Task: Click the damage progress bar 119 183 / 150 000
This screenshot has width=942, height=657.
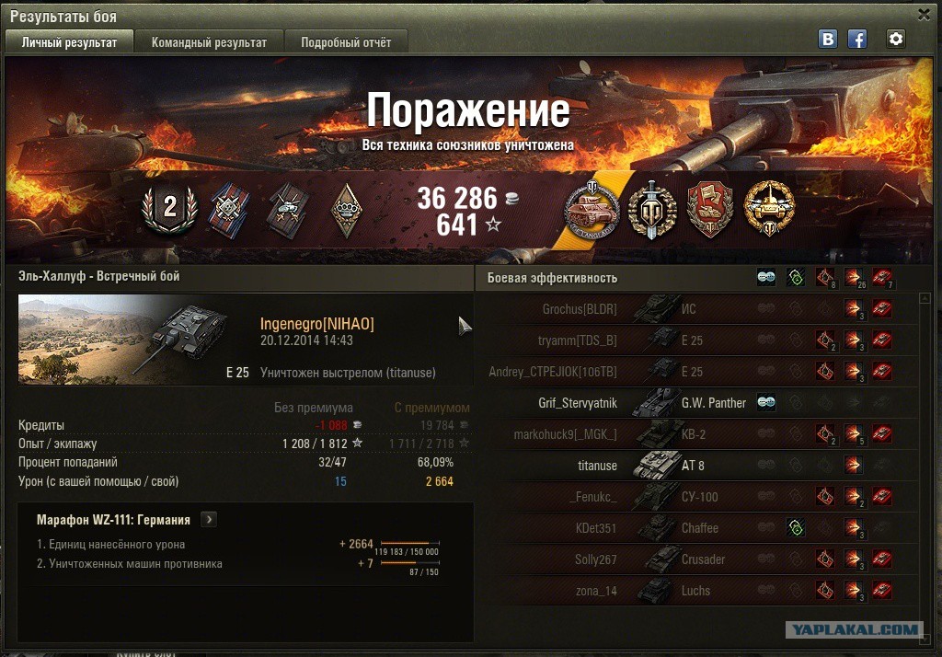Action: click(x=410, y=544)
